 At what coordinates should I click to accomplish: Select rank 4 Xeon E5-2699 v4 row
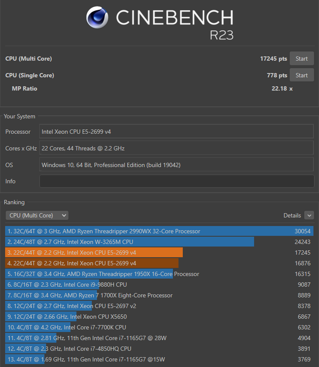click(159, 263)
